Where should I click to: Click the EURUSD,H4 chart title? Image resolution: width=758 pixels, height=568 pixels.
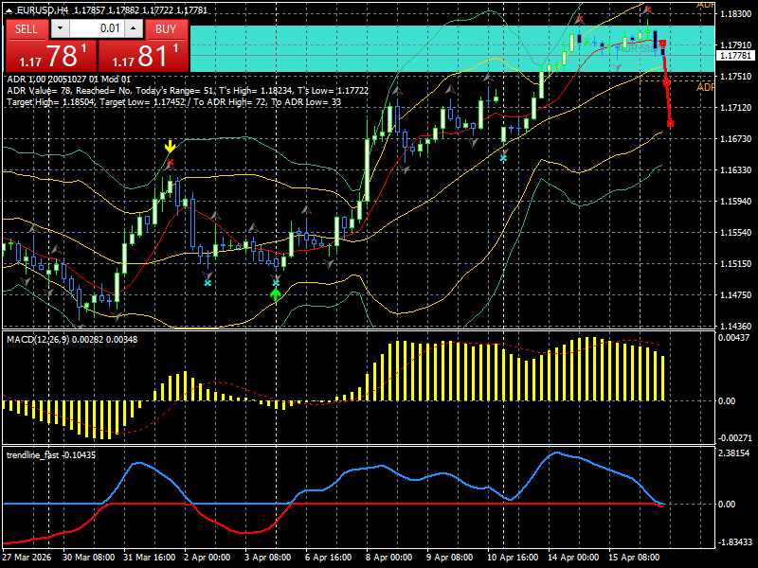point(43,10)
